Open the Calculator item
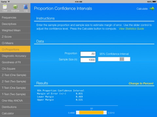The height and width of the screenshot is (117, 157). click(15, 113)
